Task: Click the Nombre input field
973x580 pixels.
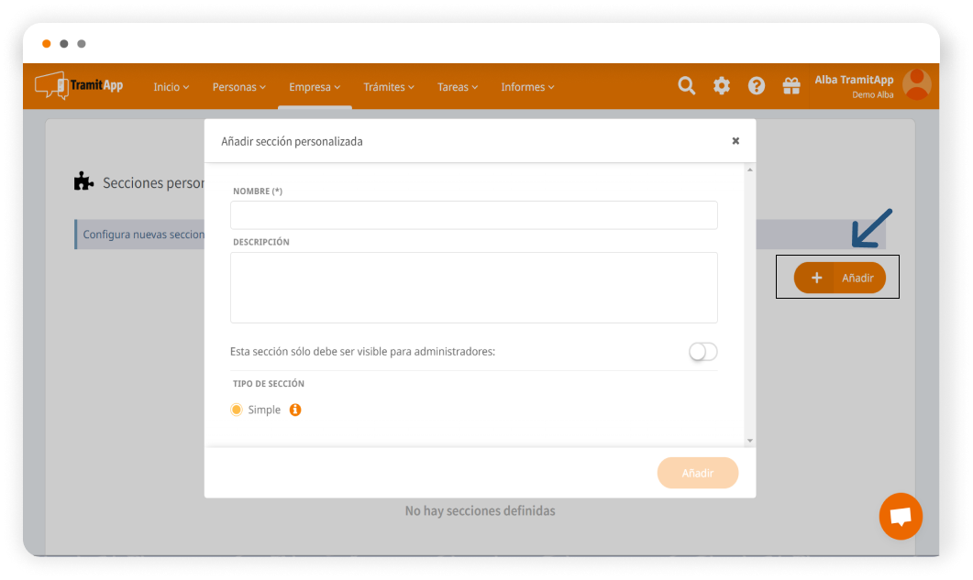Action: [473, 215]
